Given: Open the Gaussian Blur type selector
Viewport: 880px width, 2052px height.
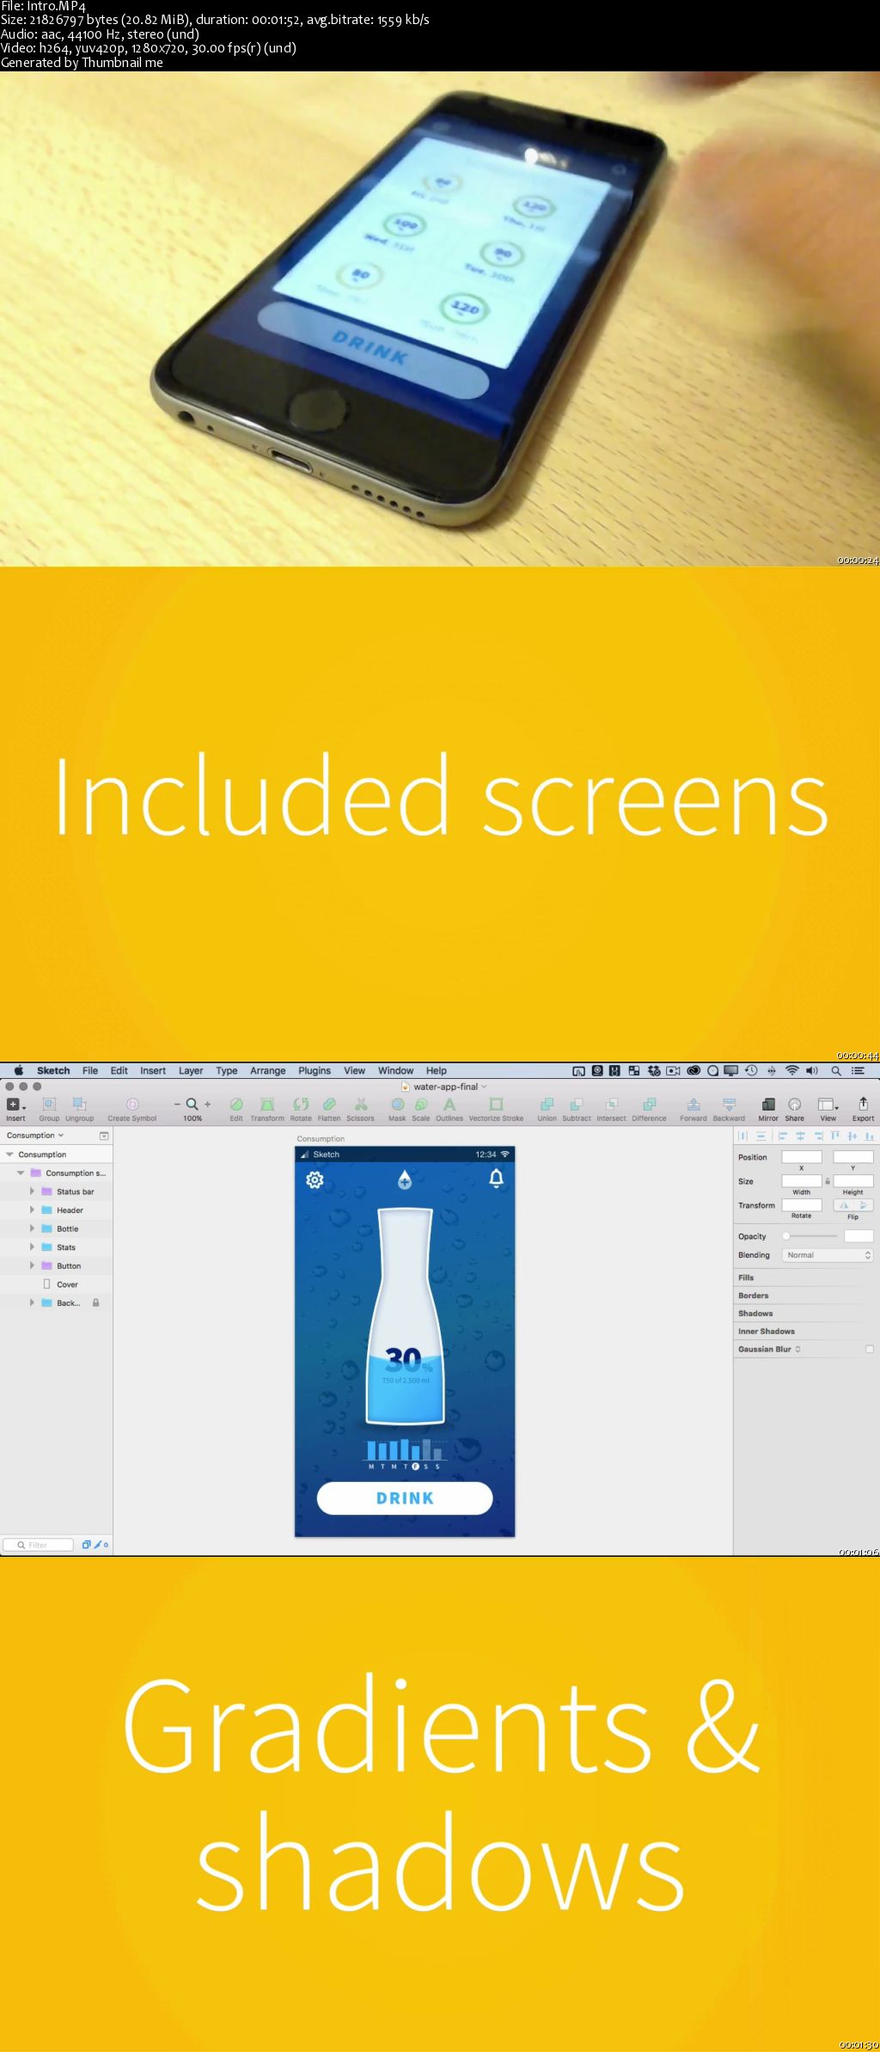Looking at the screenshot, I should pos(797,1350).
